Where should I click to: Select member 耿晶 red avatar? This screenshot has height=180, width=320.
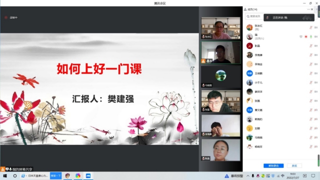click(x=249, y=45)
